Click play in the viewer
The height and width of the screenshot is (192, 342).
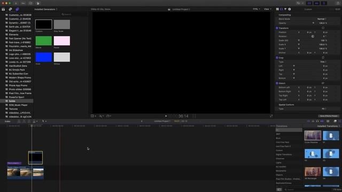(166, 116)
